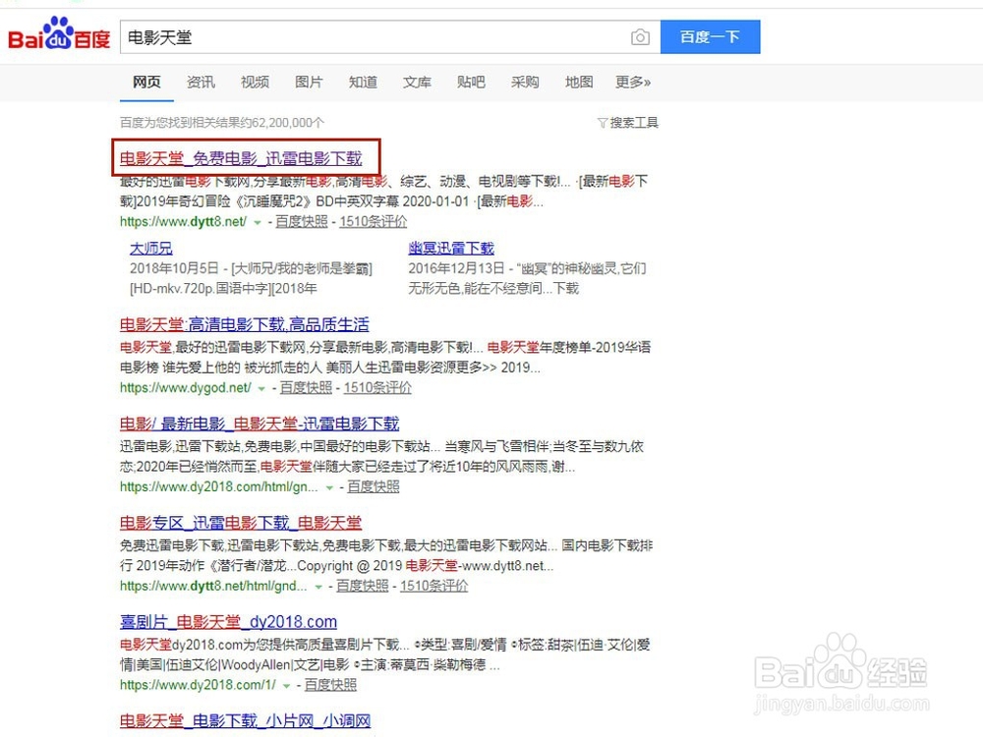Open result 电影/ 最新电影_电影天堂-迅雷电影下载
Viewport: 983px width, 737px height.
(x=260, y=423)
